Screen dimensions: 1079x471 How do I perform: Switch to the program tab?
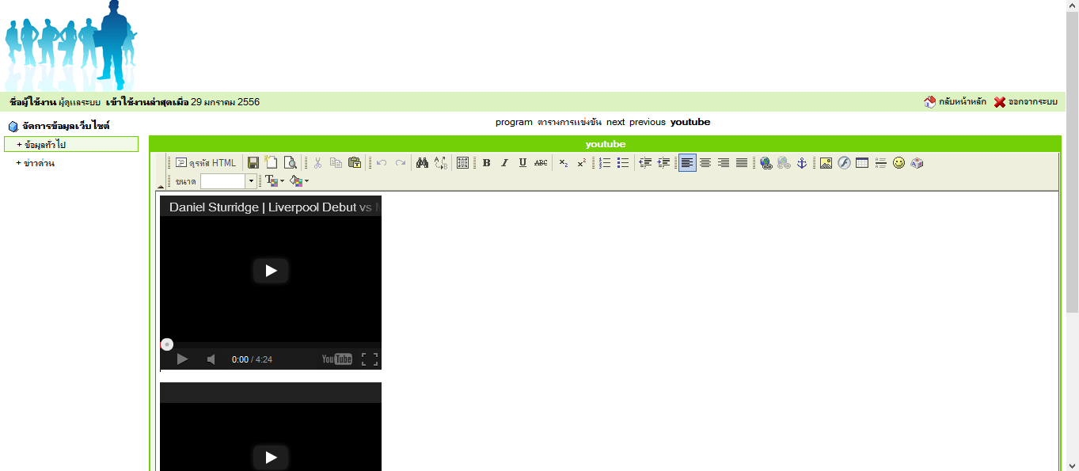click(x=514, y=122)
